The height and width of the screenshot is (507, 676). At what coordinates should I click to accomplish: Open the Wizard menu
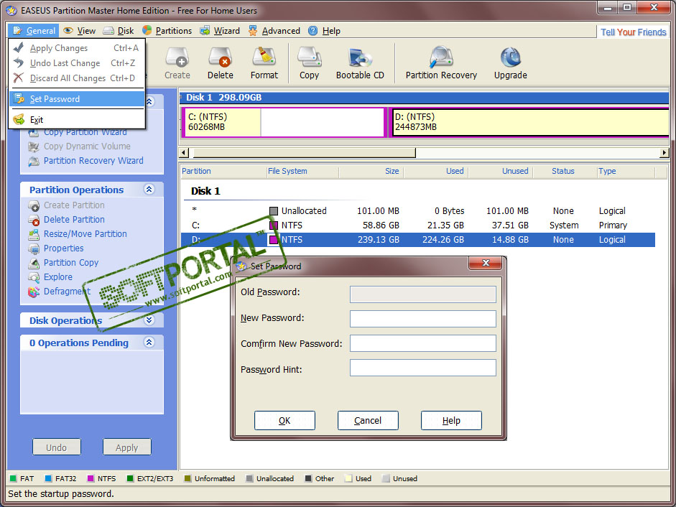[x=220, y=31]
